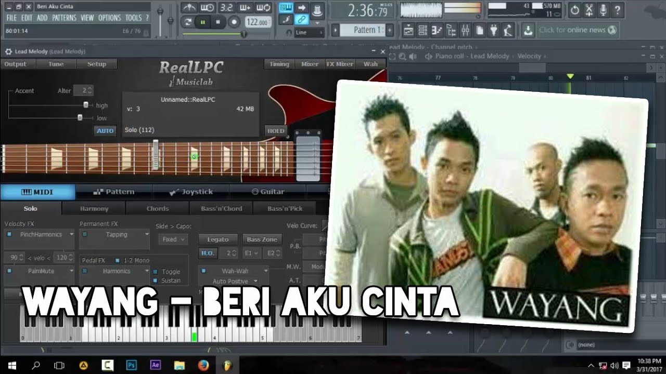Open the OPTIONS menu

[x=109, y=18]
